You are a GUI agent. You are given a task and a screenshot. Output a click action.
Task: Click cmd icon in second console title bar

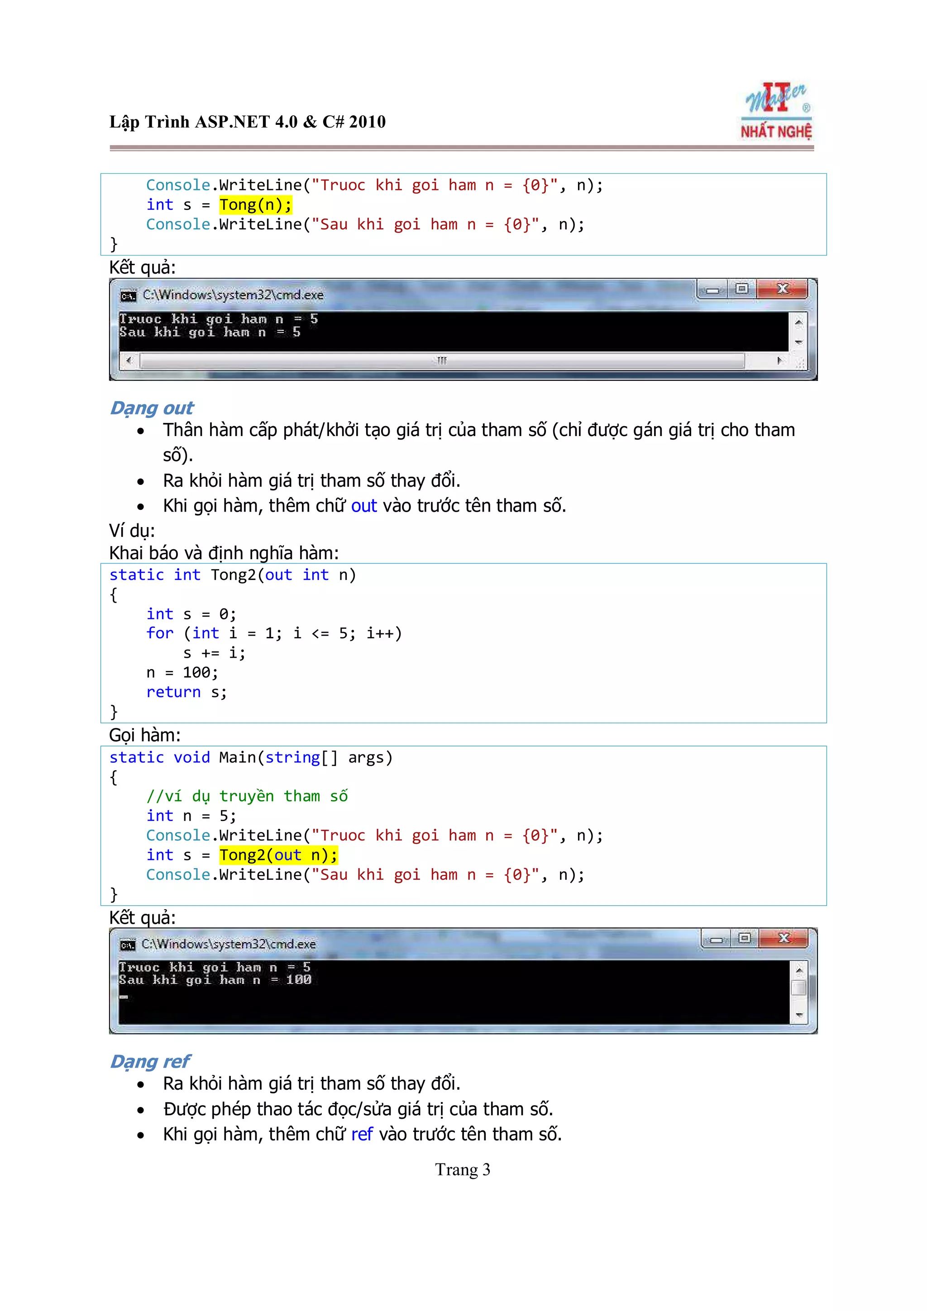click(127, 945)
